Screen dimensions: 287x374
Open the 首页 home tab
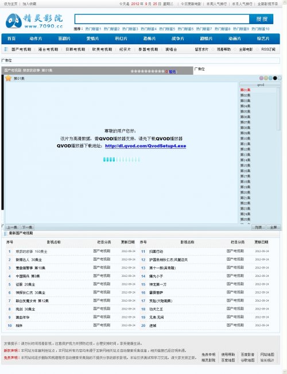pyautogui.click(x=11, y=38)
